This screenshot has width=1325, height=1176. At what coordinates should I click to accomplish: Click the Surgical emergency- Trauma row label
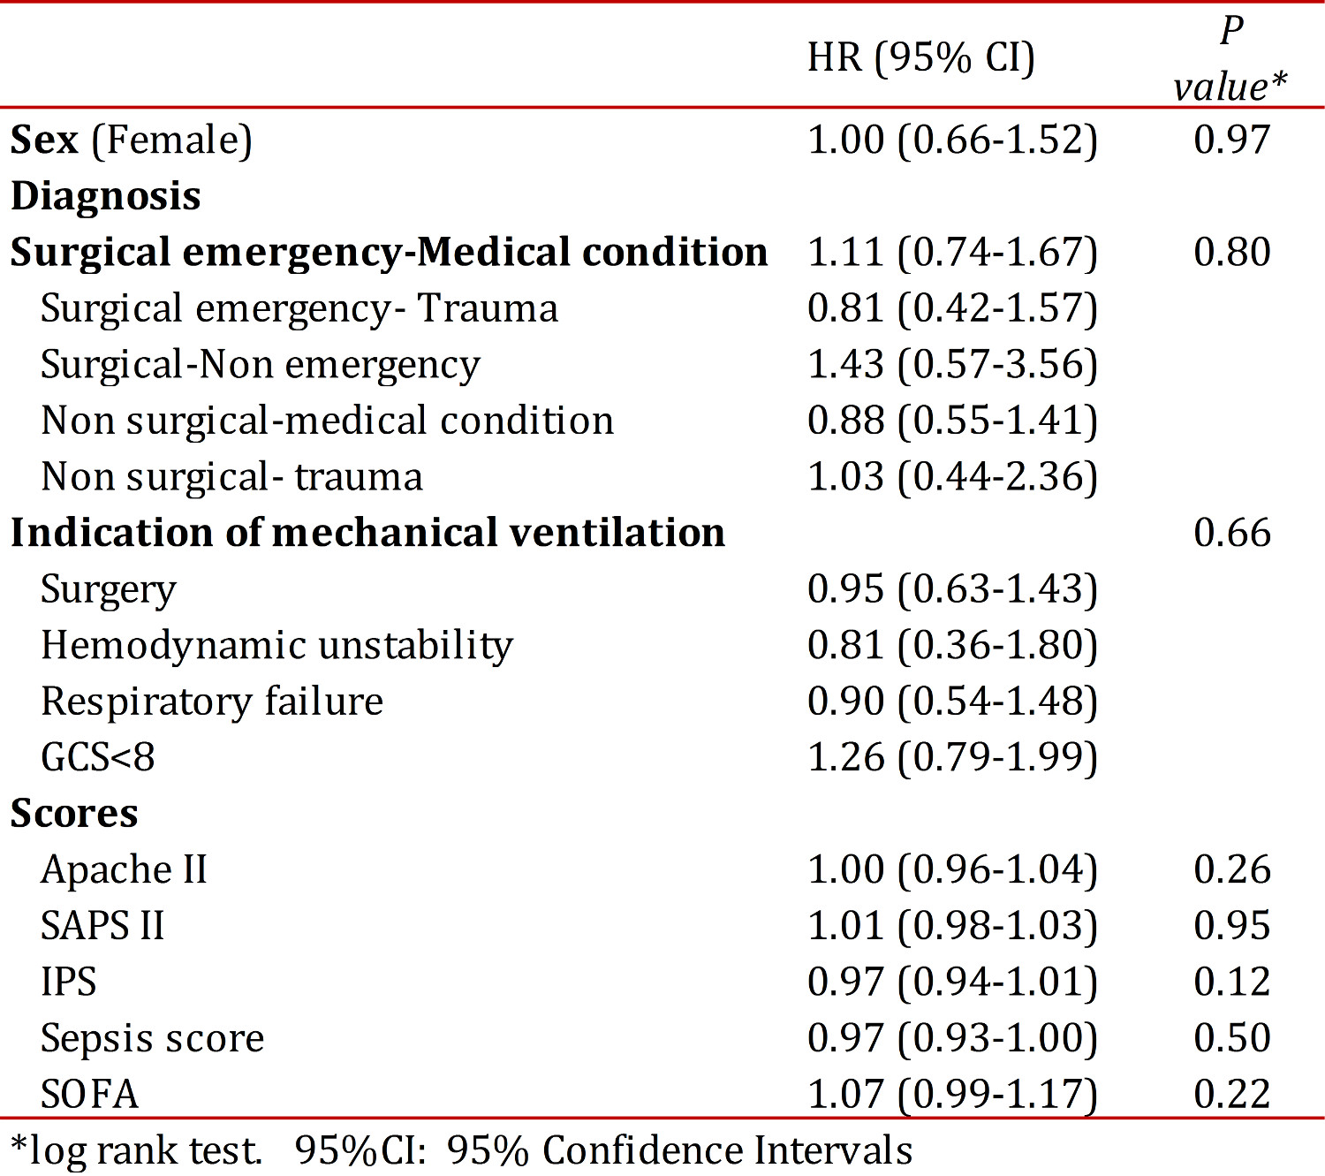tap(299, 309)
